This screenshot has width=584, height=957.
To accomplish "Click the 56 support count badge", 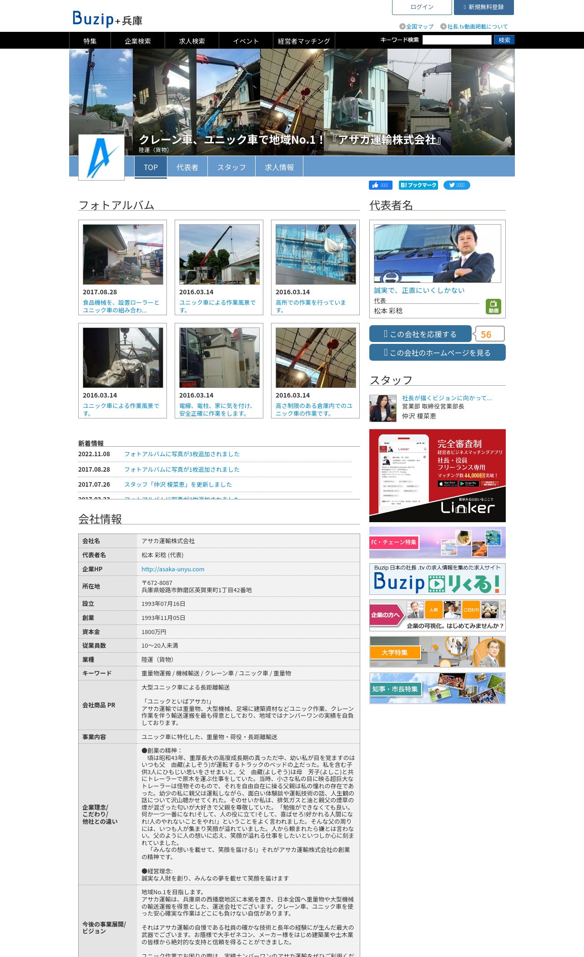I will pyautogui.click(x=490, y=334).
